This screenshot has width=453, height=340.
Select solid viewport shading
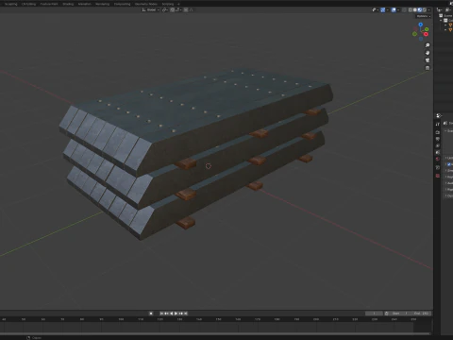[415, 10]
